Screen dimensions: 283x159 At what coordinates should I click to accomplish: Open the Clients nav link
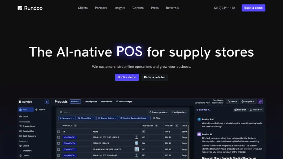(83, 8)
